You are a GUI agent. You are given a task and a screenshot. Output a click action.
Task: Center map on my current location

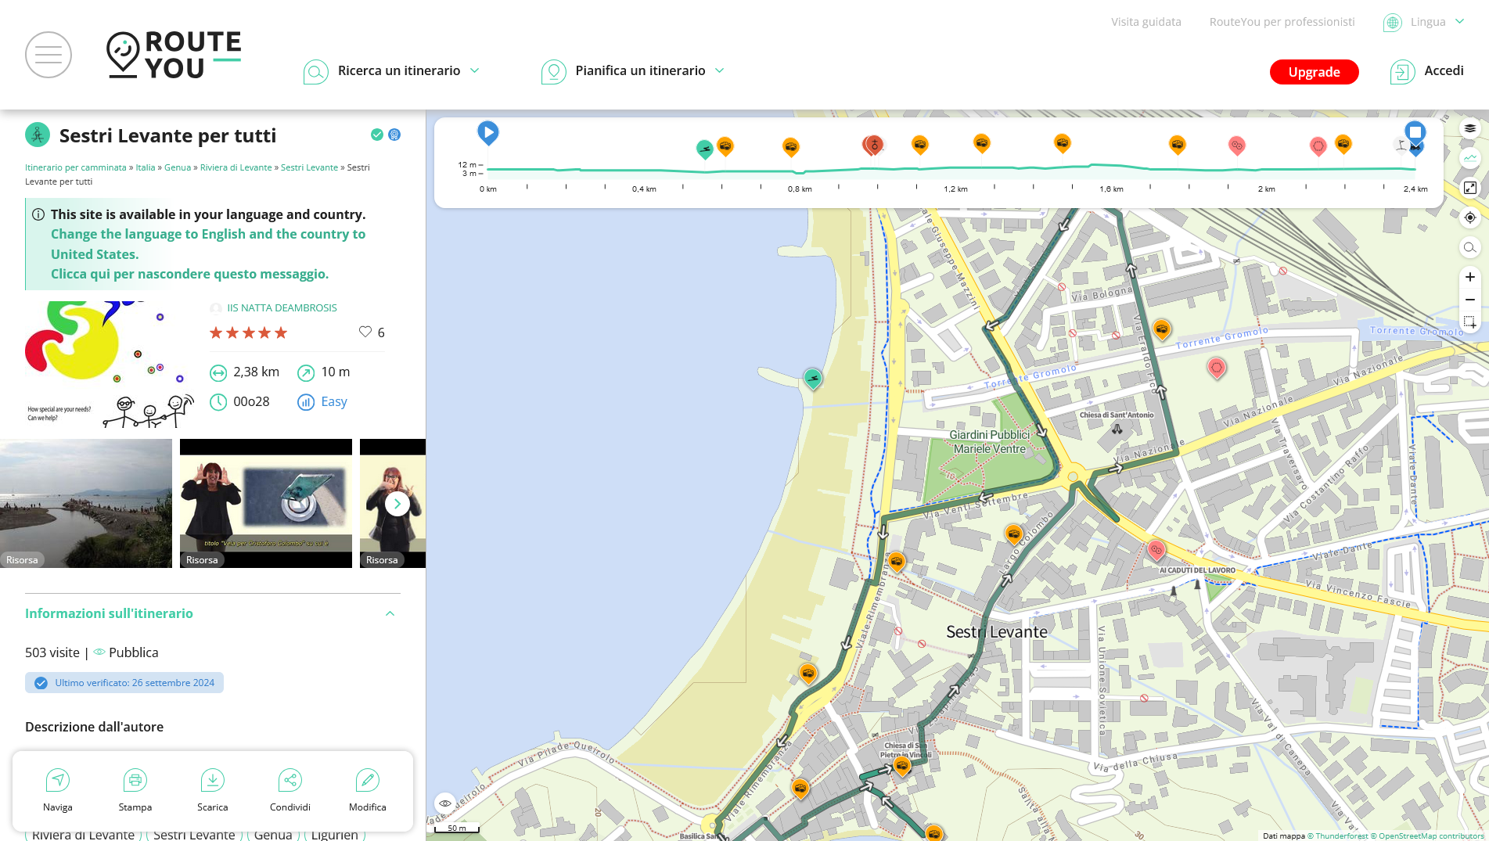[1470, 217]
